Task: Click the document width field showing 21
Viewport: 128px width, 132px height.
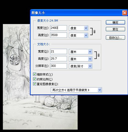Action: pos(58,51)
